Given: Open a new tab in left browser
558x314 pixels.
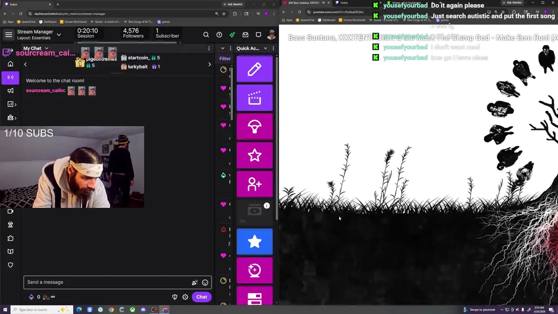Looking at the screenshot, I should (x=58, y=4).
